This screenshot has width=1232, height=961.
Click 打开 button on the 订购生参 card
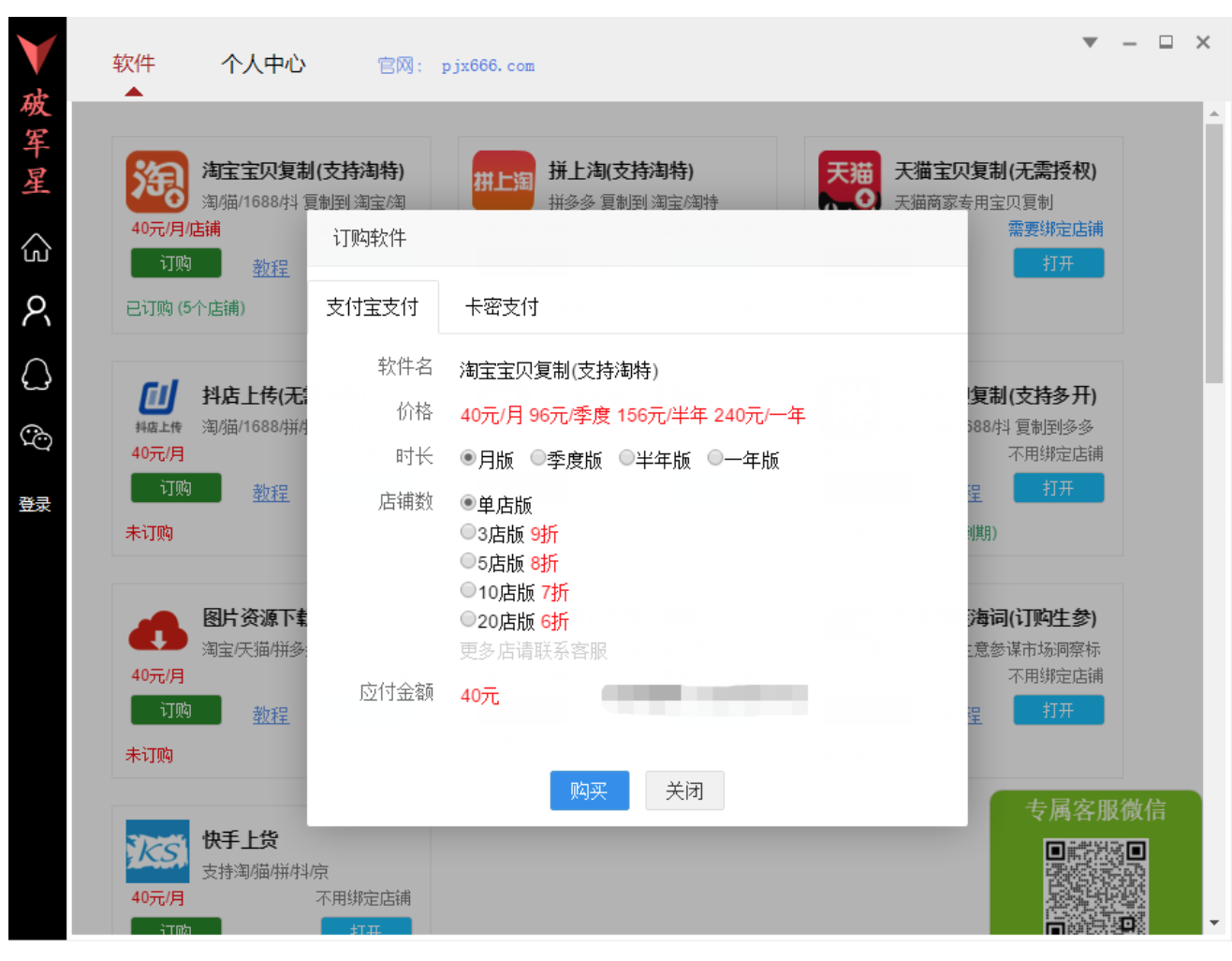1059,710
